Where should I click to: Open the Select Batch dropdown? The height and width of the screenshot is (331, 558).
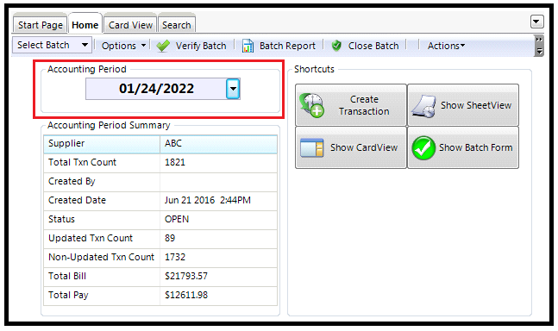[x=53, y=45]
